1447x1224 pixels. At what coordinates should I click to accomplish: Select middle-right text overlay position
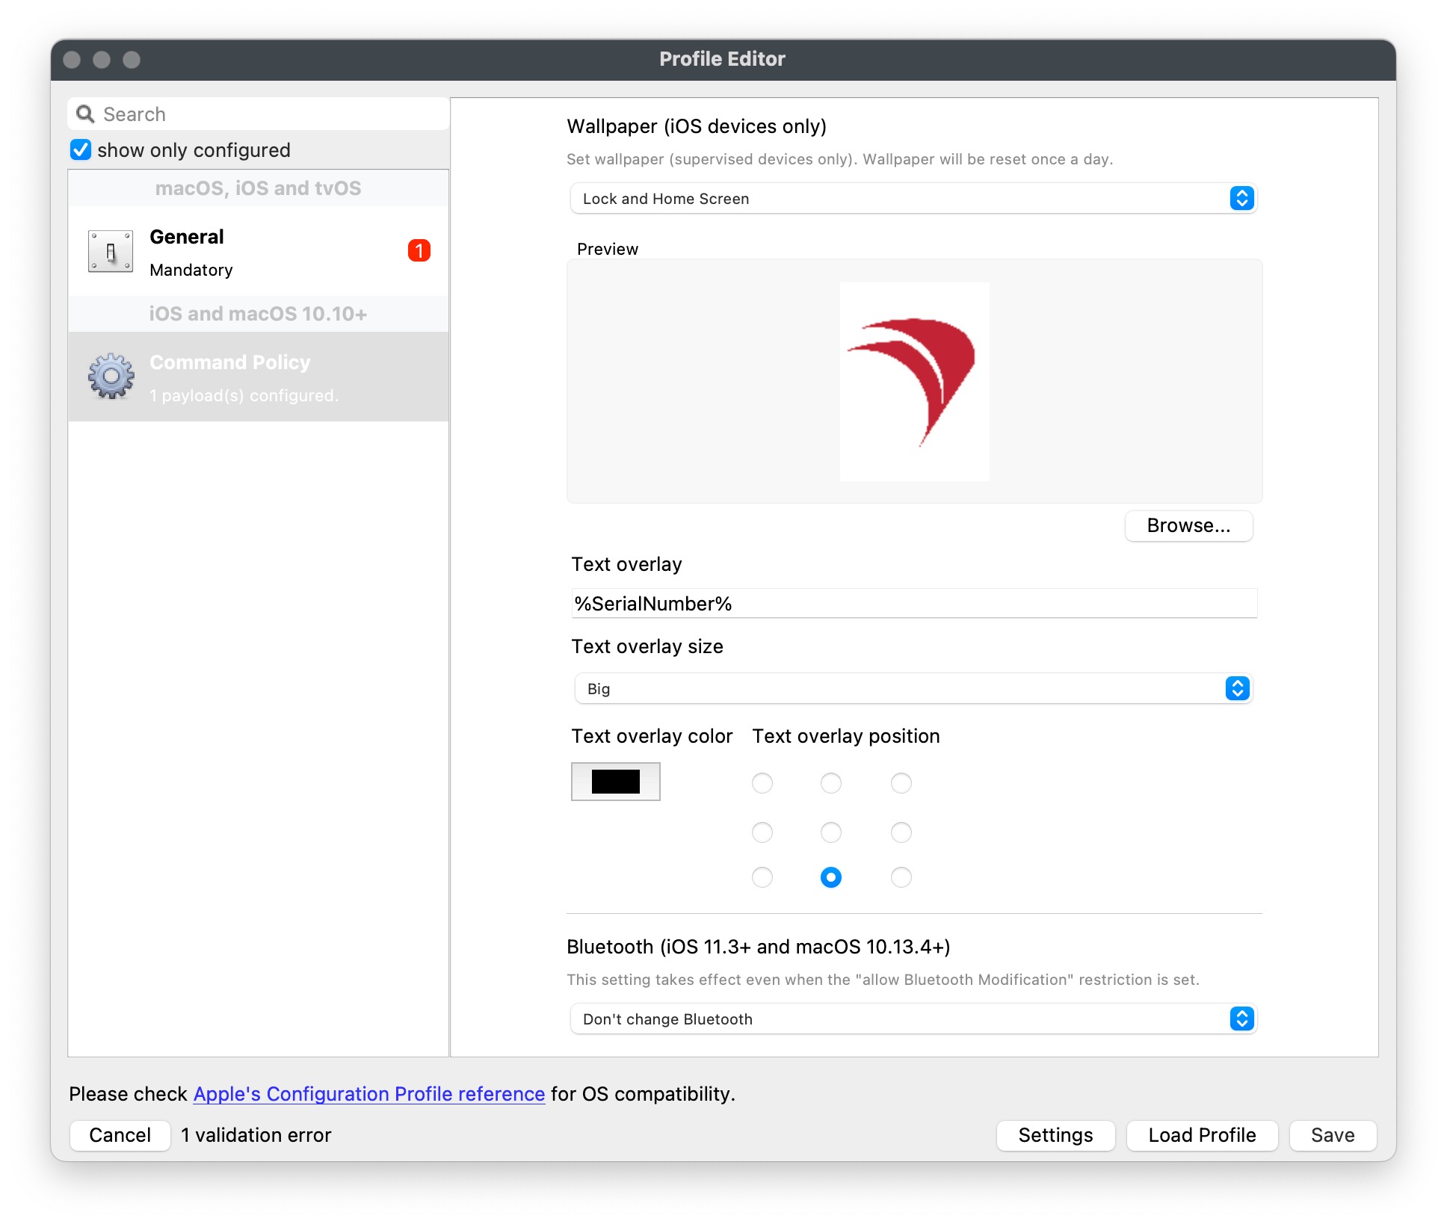coord(901,832)
